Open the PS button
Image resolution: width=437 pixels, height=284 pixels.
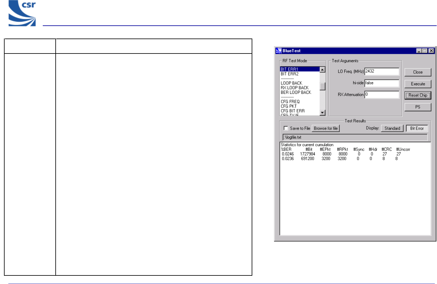[418, 107]
